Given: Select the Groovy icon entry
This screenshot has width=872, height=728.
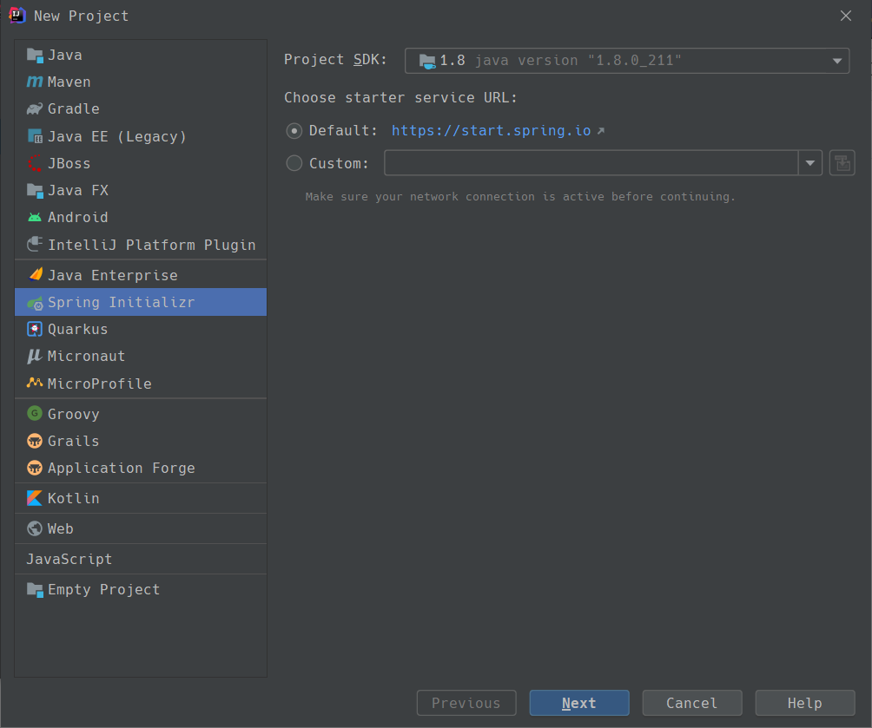Looking at the screenshot, I should point(35,415).
